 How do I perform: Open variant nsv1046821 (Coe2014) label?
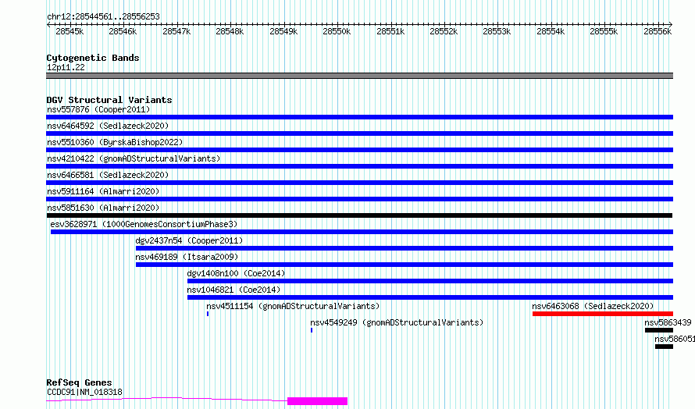(233, 290)
